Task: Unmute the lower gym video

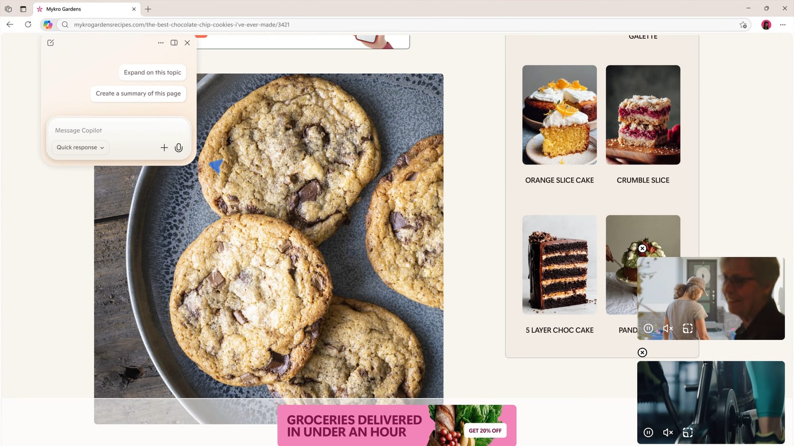Action: (668, 432)
